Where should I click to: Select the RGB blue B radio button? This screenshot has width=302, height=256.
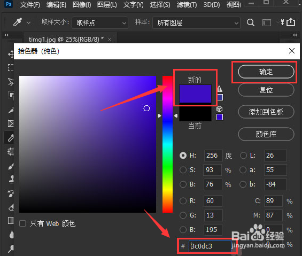point(183,230)
